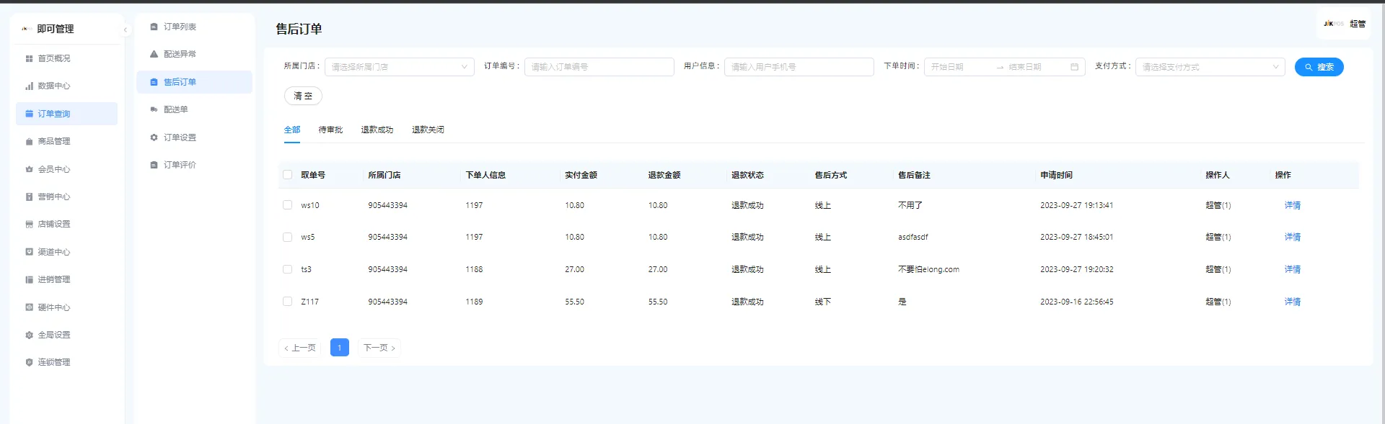Open 详情 for order ws10

pos(1293,205)
